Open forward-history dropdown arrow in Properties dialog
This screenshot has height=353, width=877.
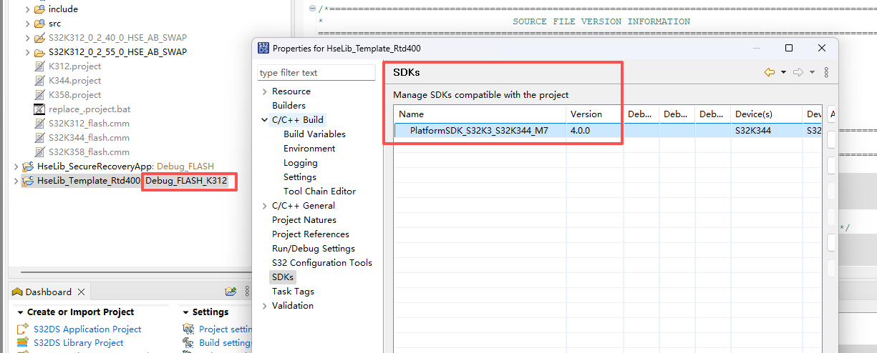(x=813, y=72)
